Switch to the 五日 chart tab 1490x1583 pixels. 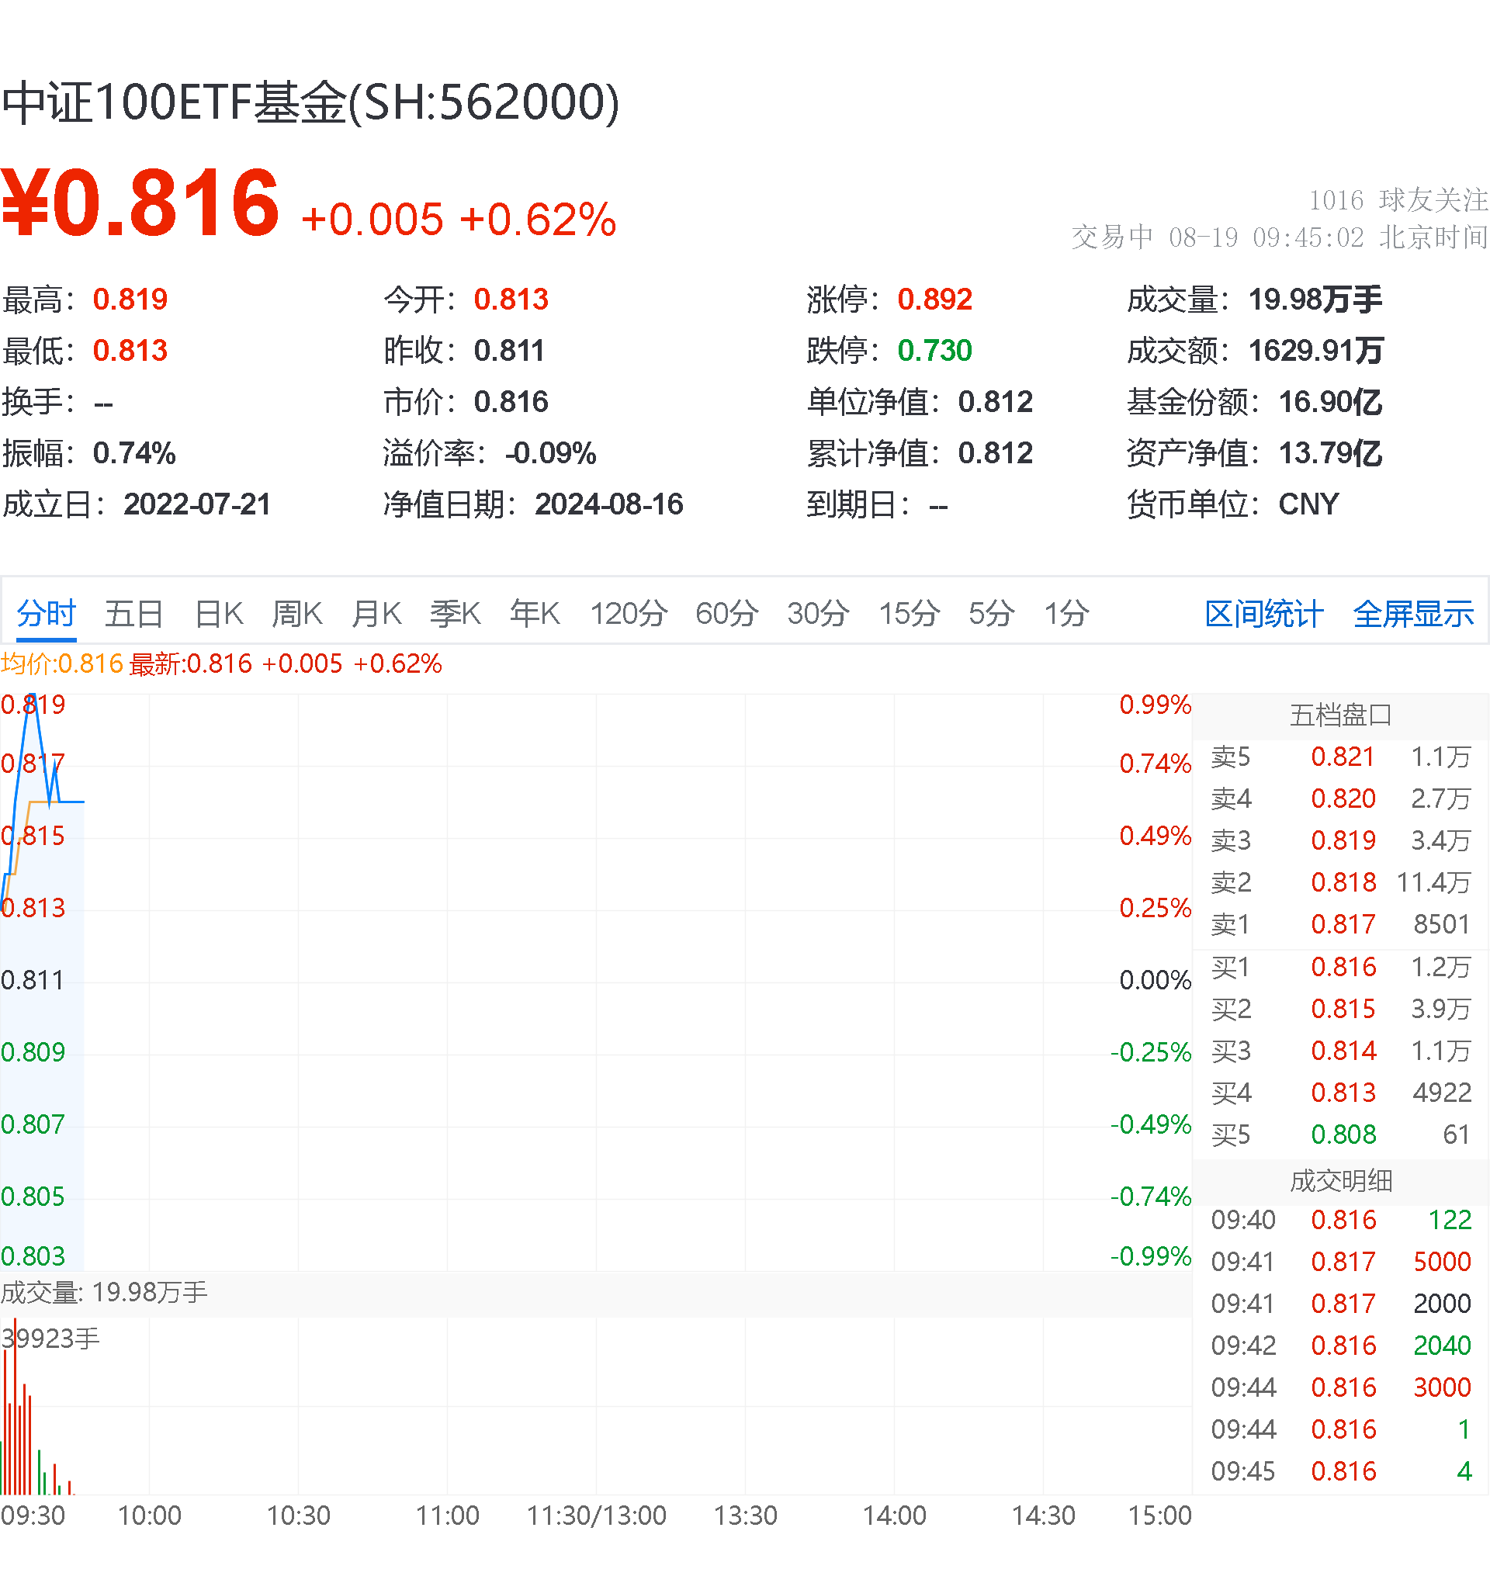pos(133,614)
